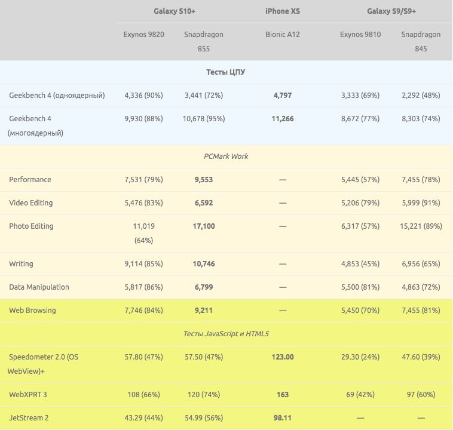Screen dimensions: 453x430
Task: Click the cell 9,930 (88%)
Action: 143,119
